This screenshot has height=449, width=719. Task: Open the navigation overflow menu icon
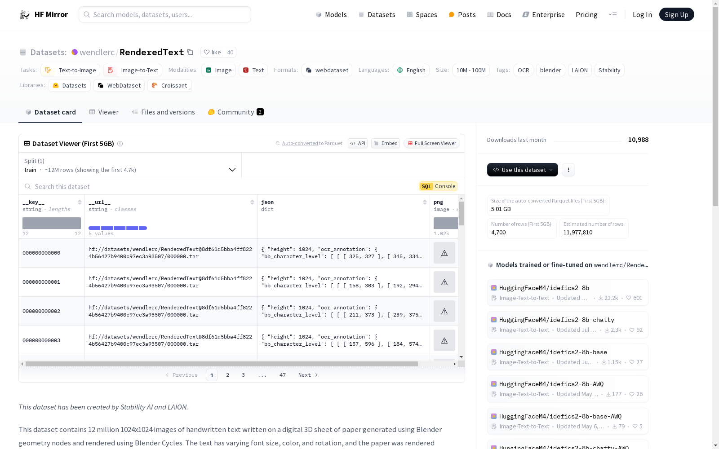(612, 14)
